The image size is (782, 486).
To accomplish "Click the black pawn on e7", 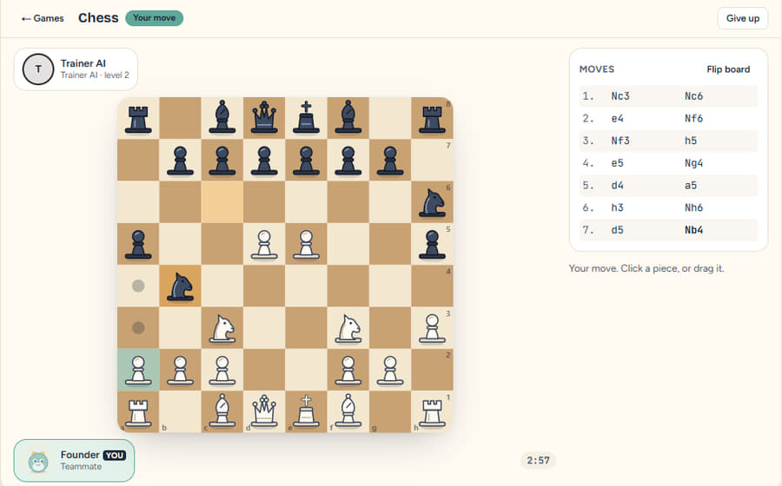I will (306, 161).
